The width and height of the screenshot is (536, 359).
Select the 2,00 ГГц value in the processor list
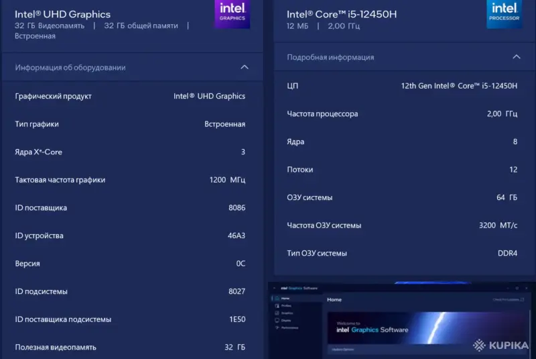point(502,114)
